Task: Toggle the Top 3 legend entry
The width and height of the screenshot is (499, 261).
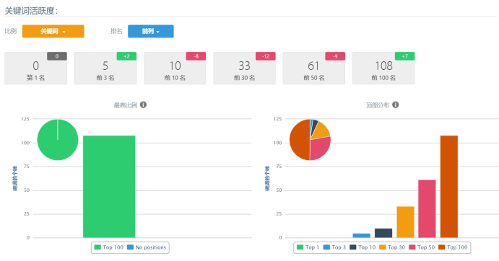Action: point(334,247)
